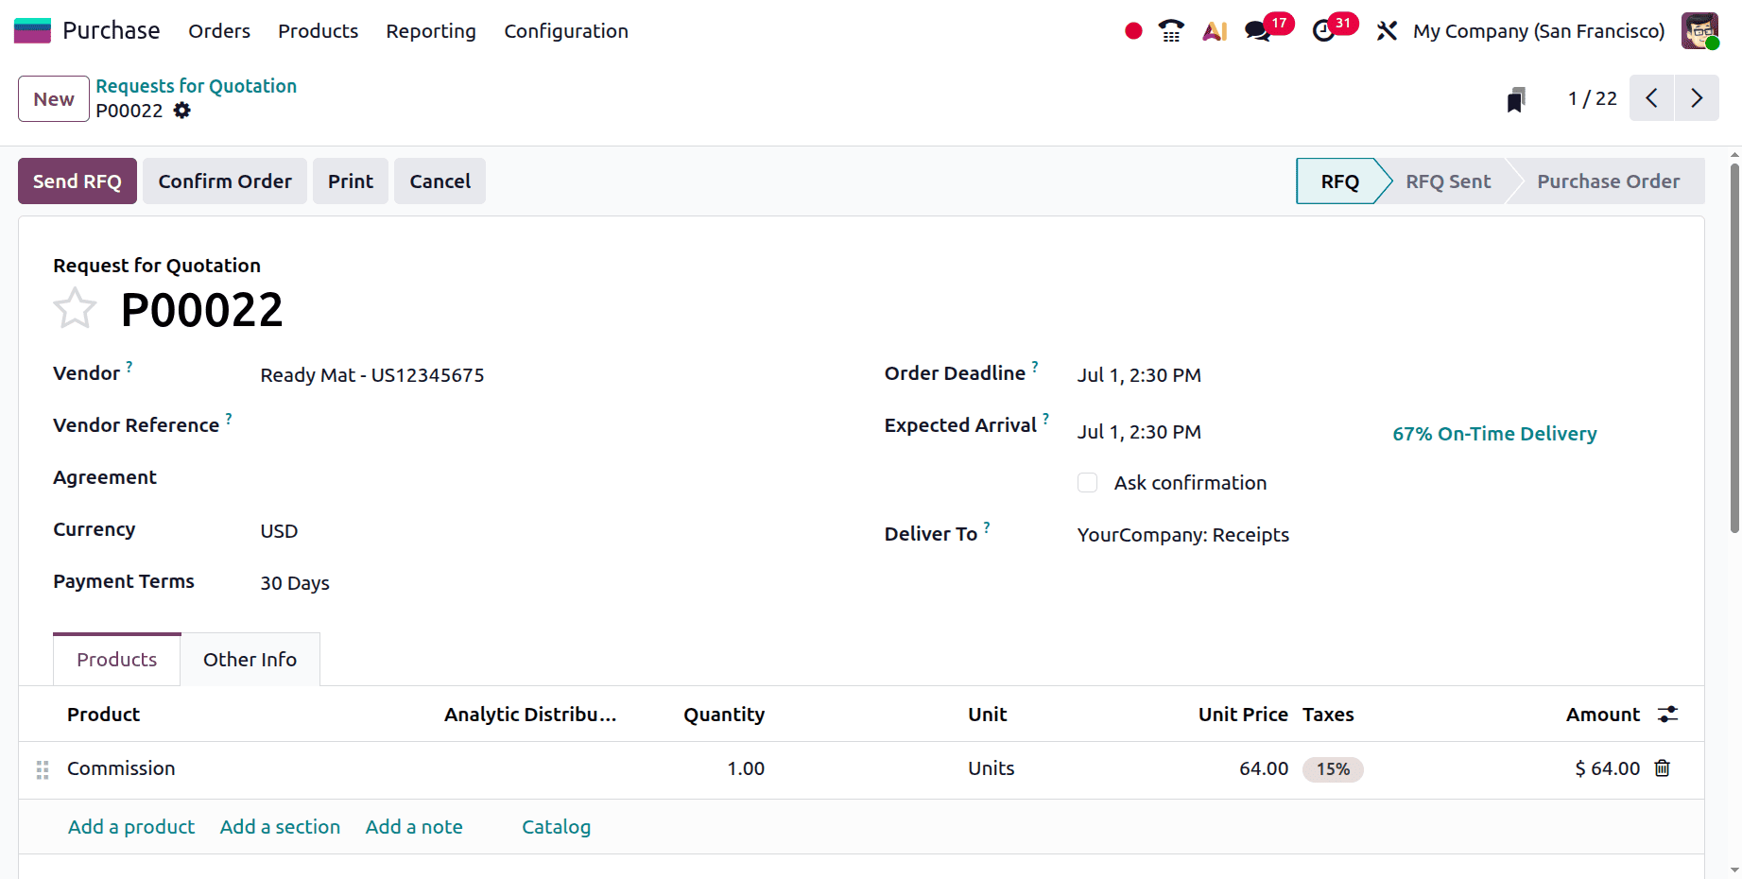Show Expected Arrival help question mark
Viewport: 1742px width, 879px height.
(x=1045, y=418)
